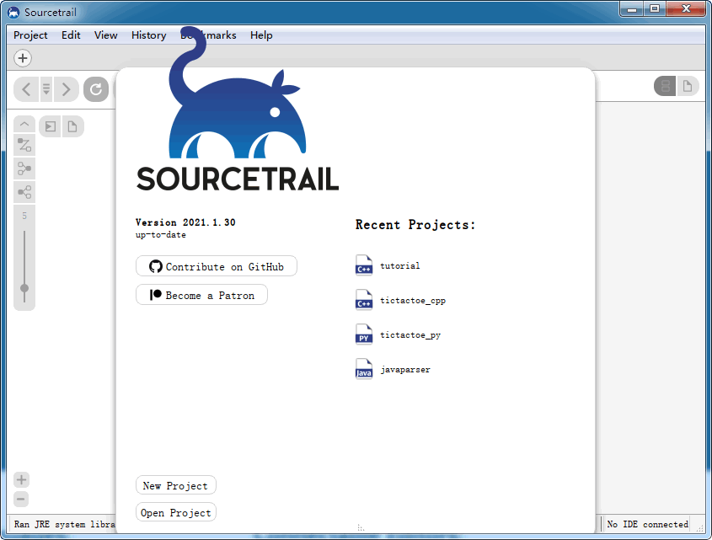Expand all nodes icon in graph toolbar
This screenshot has height=540, width=712.
51,126
